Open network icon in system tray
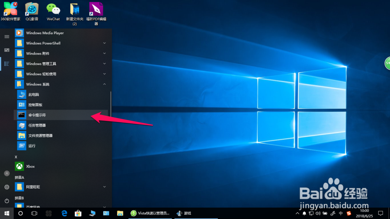Viewport: 390px width, 219px height. click(x=311, y=213)
